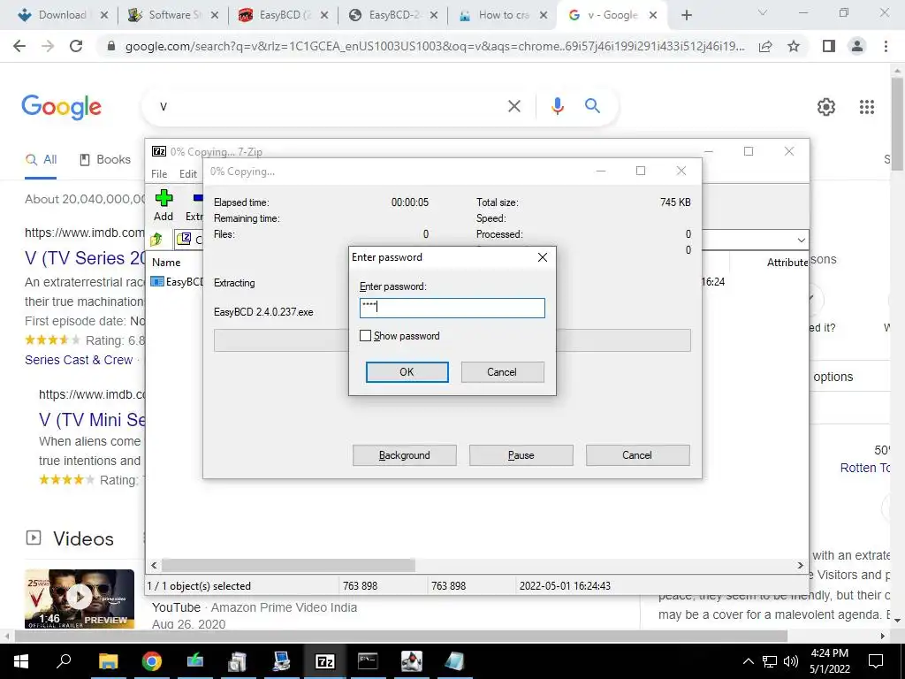Open the Google apps grid
This screenshot has height=679, width=905.
866,107
